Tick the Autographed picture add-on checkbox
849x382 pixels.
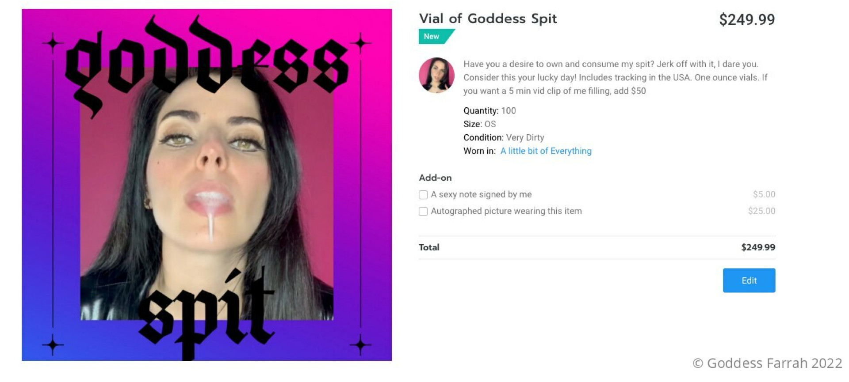pyautogui.click(x=423, y=212)
